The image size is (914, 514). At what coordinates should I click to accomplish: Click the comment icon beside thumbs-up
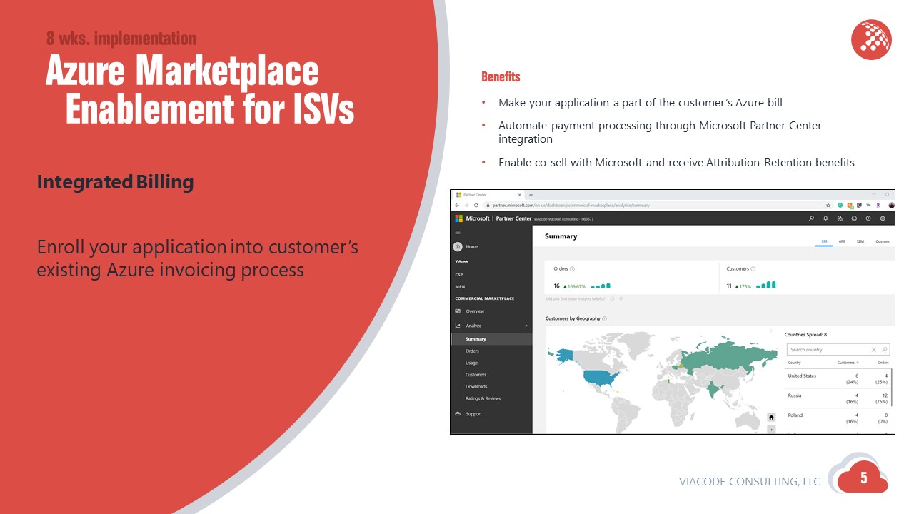tap(621, 298)
